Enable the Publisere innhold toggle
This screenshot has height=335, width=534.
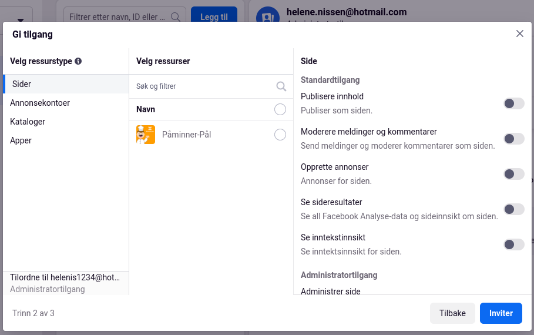[514, 103]
